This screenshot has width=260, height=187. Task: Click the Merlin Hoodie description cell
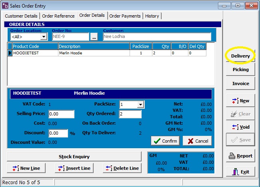pos(94,53)
